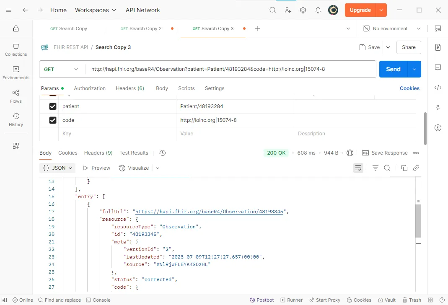The width and height of the screenshot is (448, 305).
Task: Open the Upgrade dropdown arrow
Action: coord(381,10)
